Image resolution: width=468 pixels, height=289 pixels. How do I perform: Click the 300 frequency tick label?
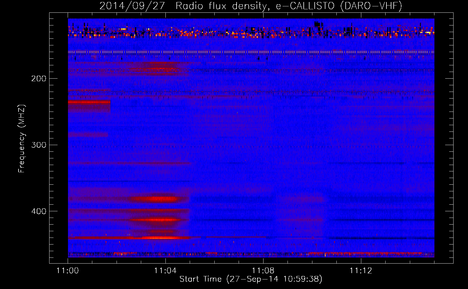[39, 145]
